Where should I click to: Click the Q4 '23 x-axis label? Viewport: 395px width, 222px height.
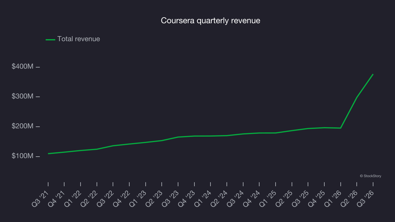(x=187, y=198)
